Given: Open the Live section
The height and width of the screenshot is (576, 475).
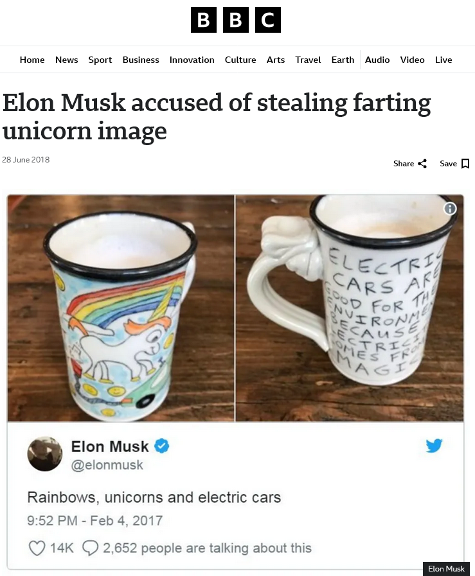Looking at the screenshot, I should tap(444, 60).
